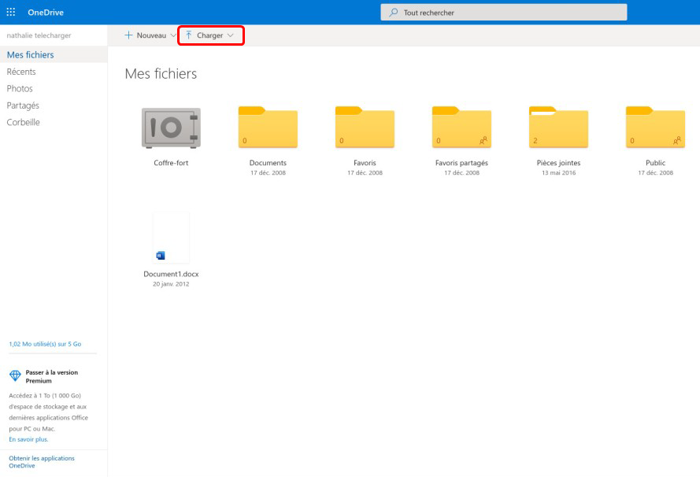Click the Tout rechercher search field

coord(504,13)
